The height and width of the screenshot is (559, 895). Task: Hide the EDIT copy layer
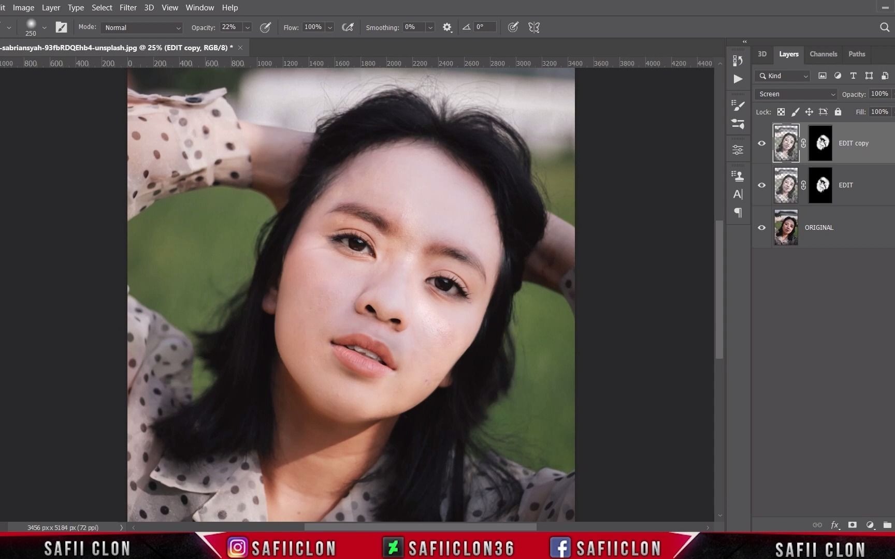pyautogui.click(x=761, y=143)
